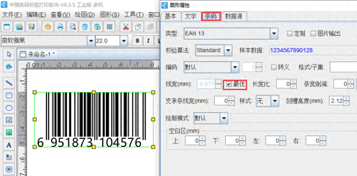Click the 未命名-1 * document tab title
This screenshot has height=176, width=357.
pos(41,54)
